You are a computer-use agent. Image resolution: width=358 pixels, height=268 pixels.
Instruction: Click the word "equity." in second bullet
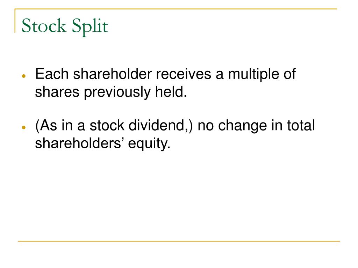149,144
